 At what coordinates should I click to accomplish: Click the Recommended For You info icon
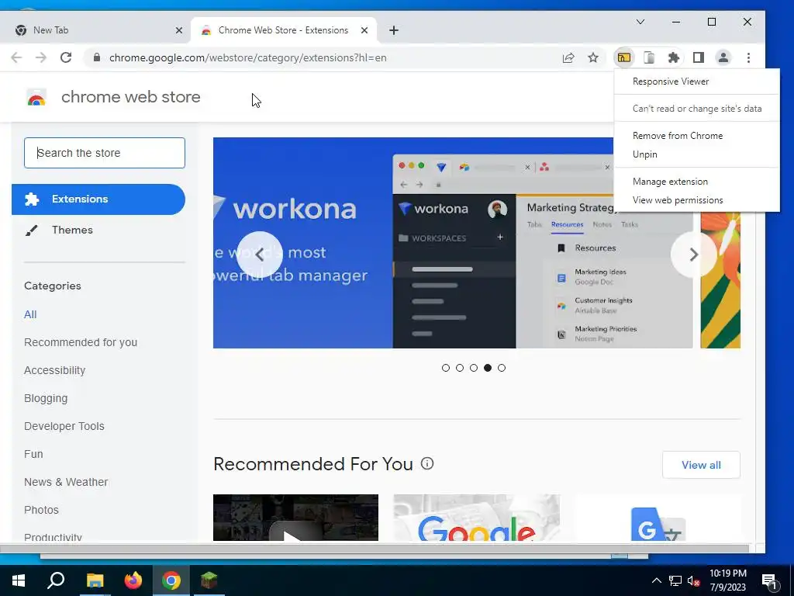click(427, 464)
